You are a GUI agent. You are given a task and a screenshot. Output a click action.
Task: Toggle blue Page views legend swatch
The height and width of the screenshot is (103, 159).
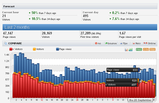click(57, 49)
